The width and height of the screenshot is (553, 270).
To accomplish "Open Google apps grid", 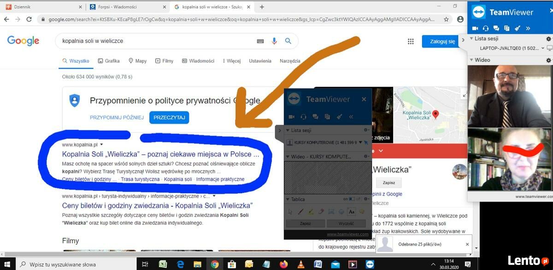I will click(411, 41).
